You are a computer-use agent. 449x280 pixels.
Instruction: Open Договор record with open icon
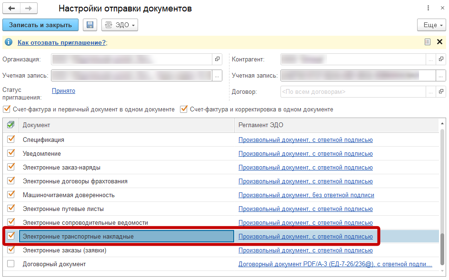coord(441,91)
